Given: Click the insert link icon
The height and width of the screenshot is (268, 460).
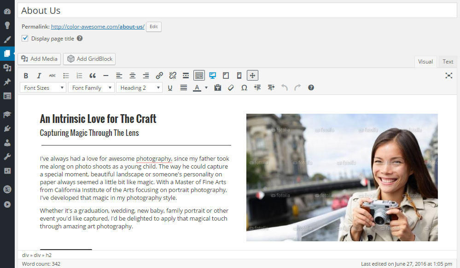Looking at the screenshot, I should pyautogui.click(x=159, y=76).
